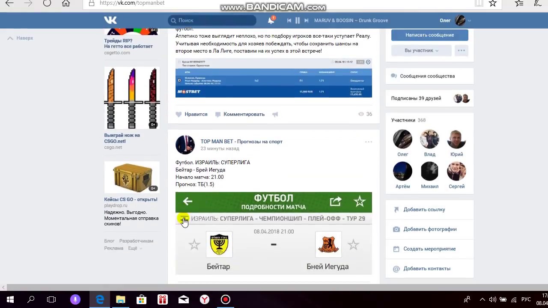Open Microsoft Store taskbar icon
The width and height of the screenshot is (548, 308).
tap(142, 299)
